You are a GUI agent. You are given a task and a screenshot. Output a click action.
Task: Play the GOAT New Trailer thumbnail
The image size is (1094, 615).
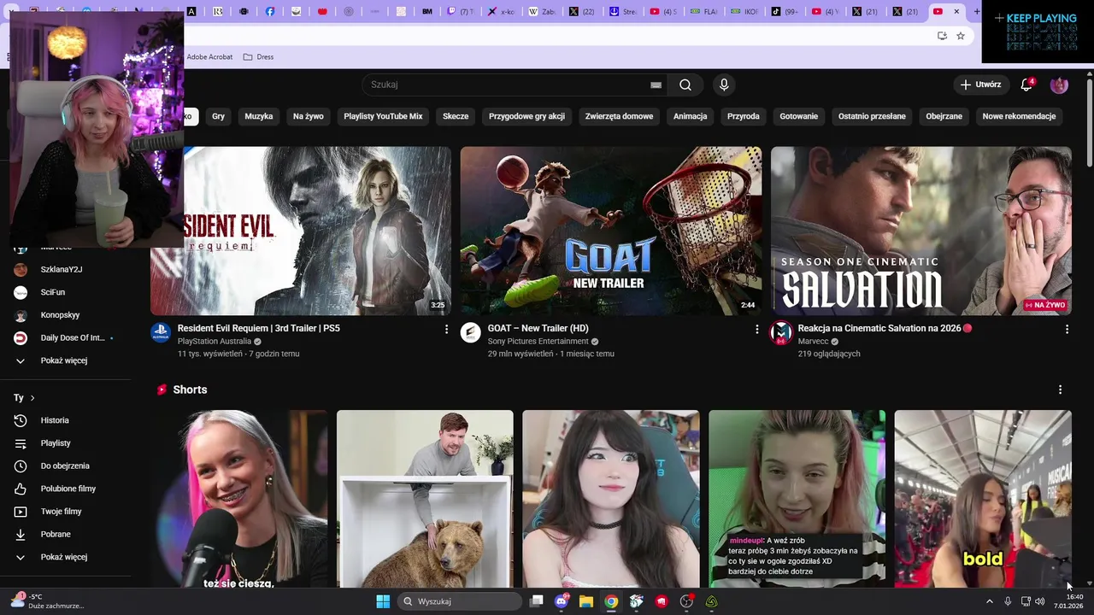pyautogui.click(x=611, y=231)
